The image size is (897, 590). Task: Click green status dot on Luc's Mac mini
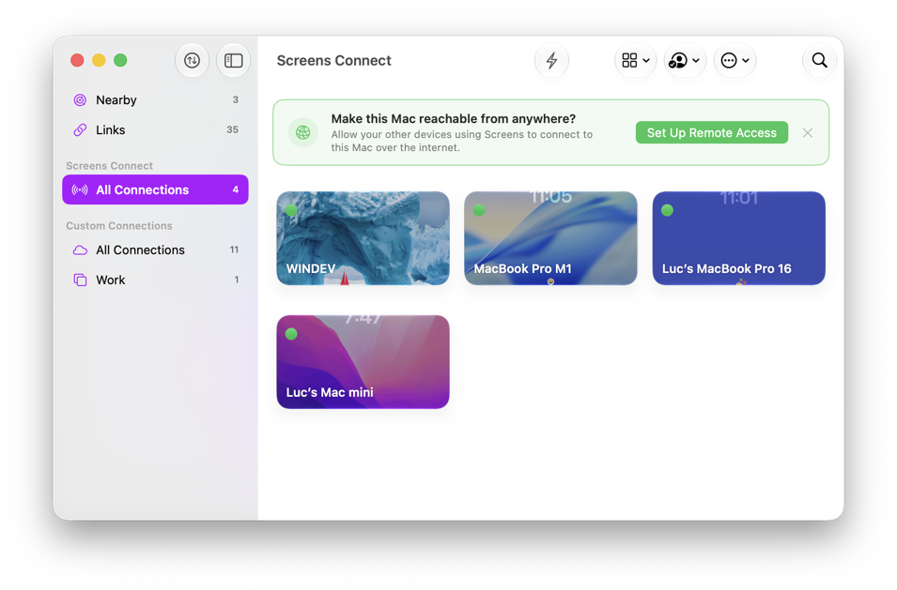[x=291, y=334]
